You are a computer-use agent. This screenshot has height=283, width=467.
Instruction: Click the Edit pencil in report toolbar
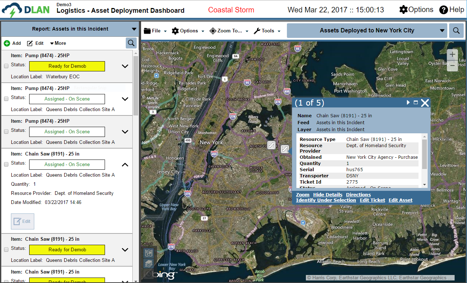[x=30, y=43]
